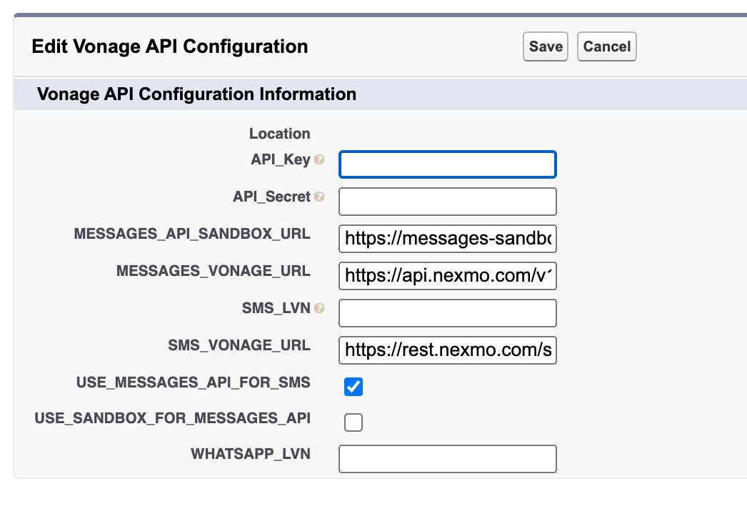This screenshot has width=747, height=519.
Task: Click the SMS_LVN label text
Action: (x=276, y=308)
